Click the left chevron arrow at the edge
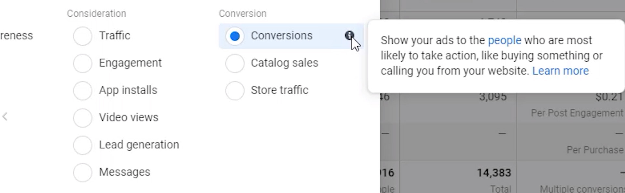Viewport: 625px width, 193px height. coord(5,116)
